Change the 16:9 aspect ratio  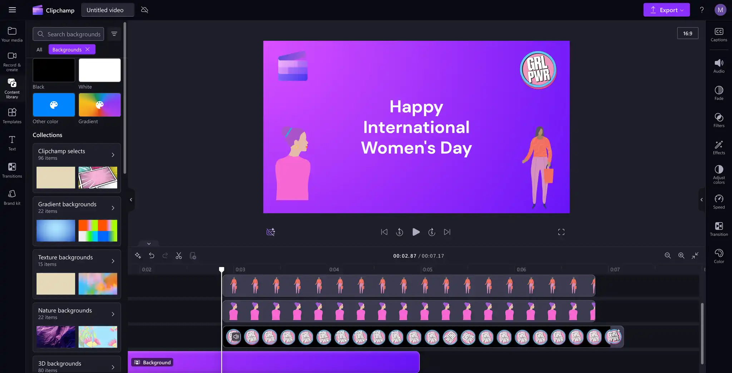pos(688,33)
